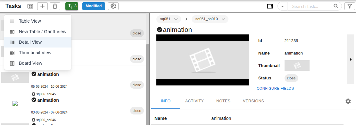
Task: Click thumbnail of the 05-06-2024 animation task
Action: point(15,77)
